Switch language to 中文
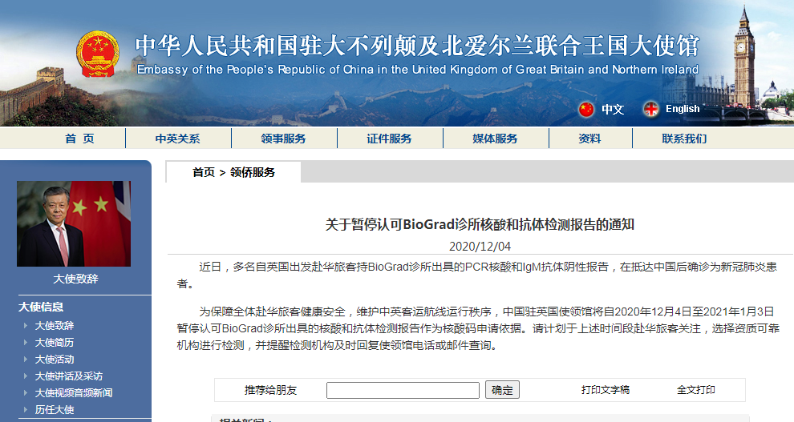 click(612, 109)
